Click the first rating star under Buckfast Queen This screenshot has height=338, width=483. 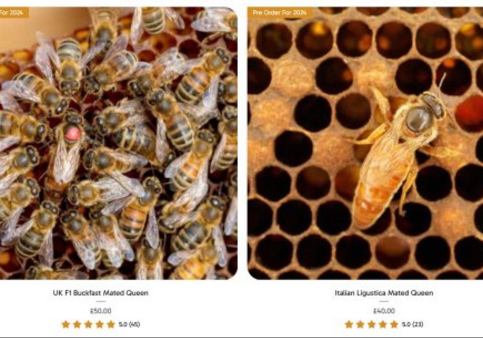click(66, 324)
